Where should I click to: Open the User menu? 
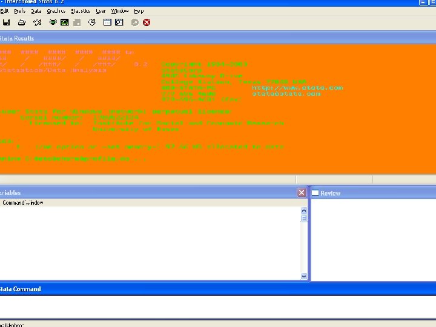tap(101, 11)
